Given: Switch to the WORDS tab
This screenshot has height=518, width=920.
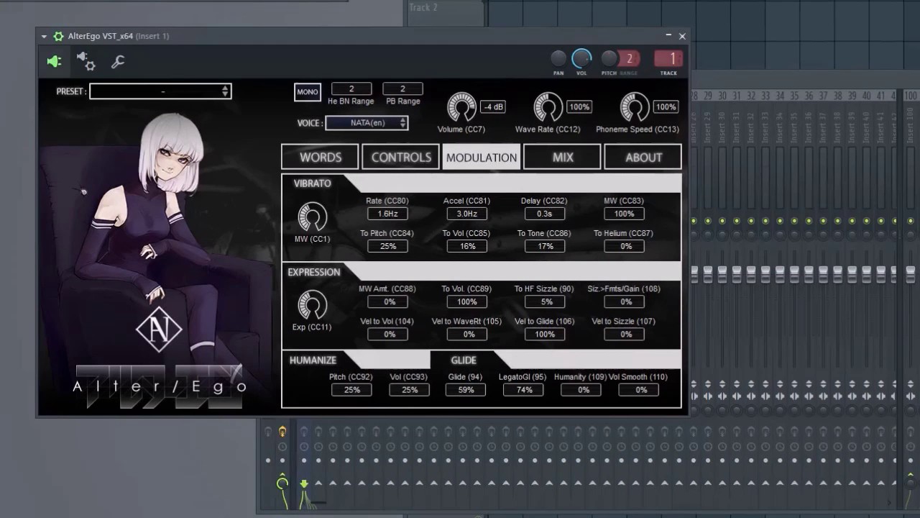Looking at the screenshot, I should point(321,158).
